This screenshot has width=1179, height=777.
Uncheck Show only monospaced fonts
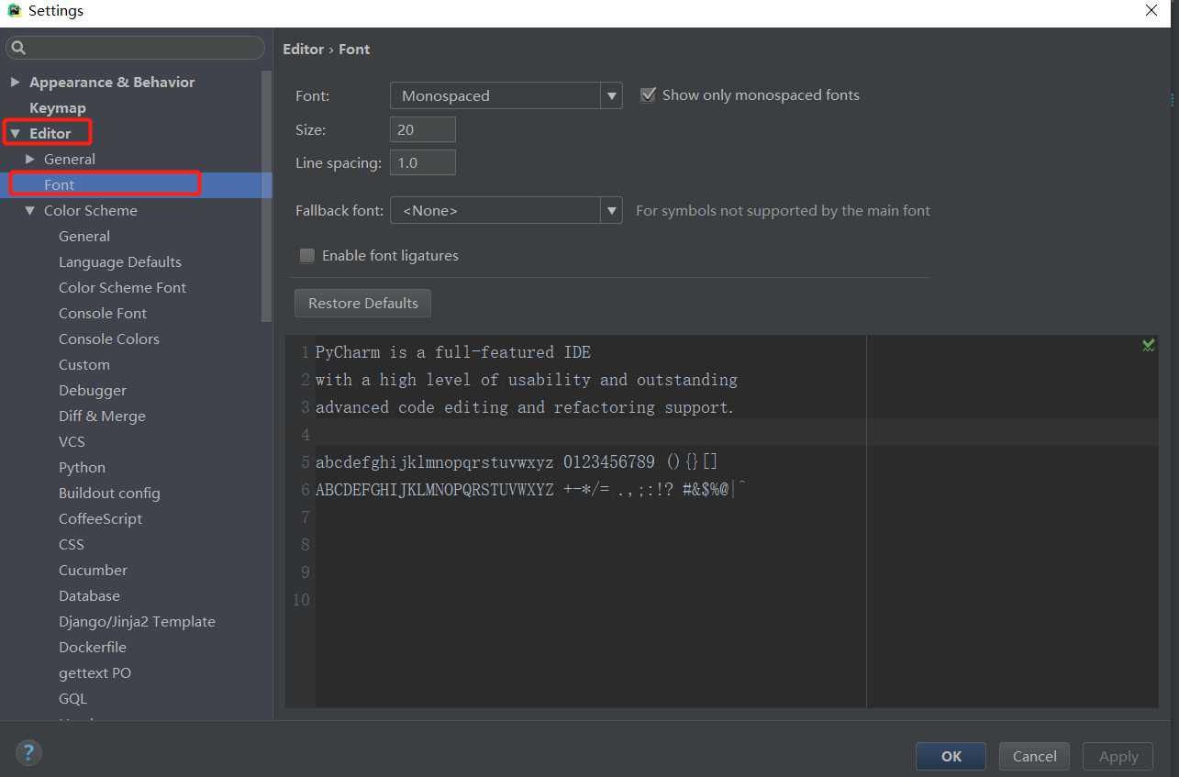(x=648, y=94)
